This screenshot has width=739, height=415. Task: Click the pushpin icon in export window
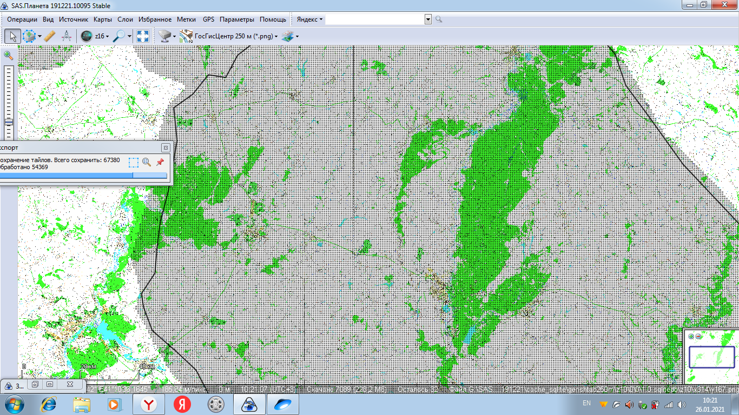[160, 162]
